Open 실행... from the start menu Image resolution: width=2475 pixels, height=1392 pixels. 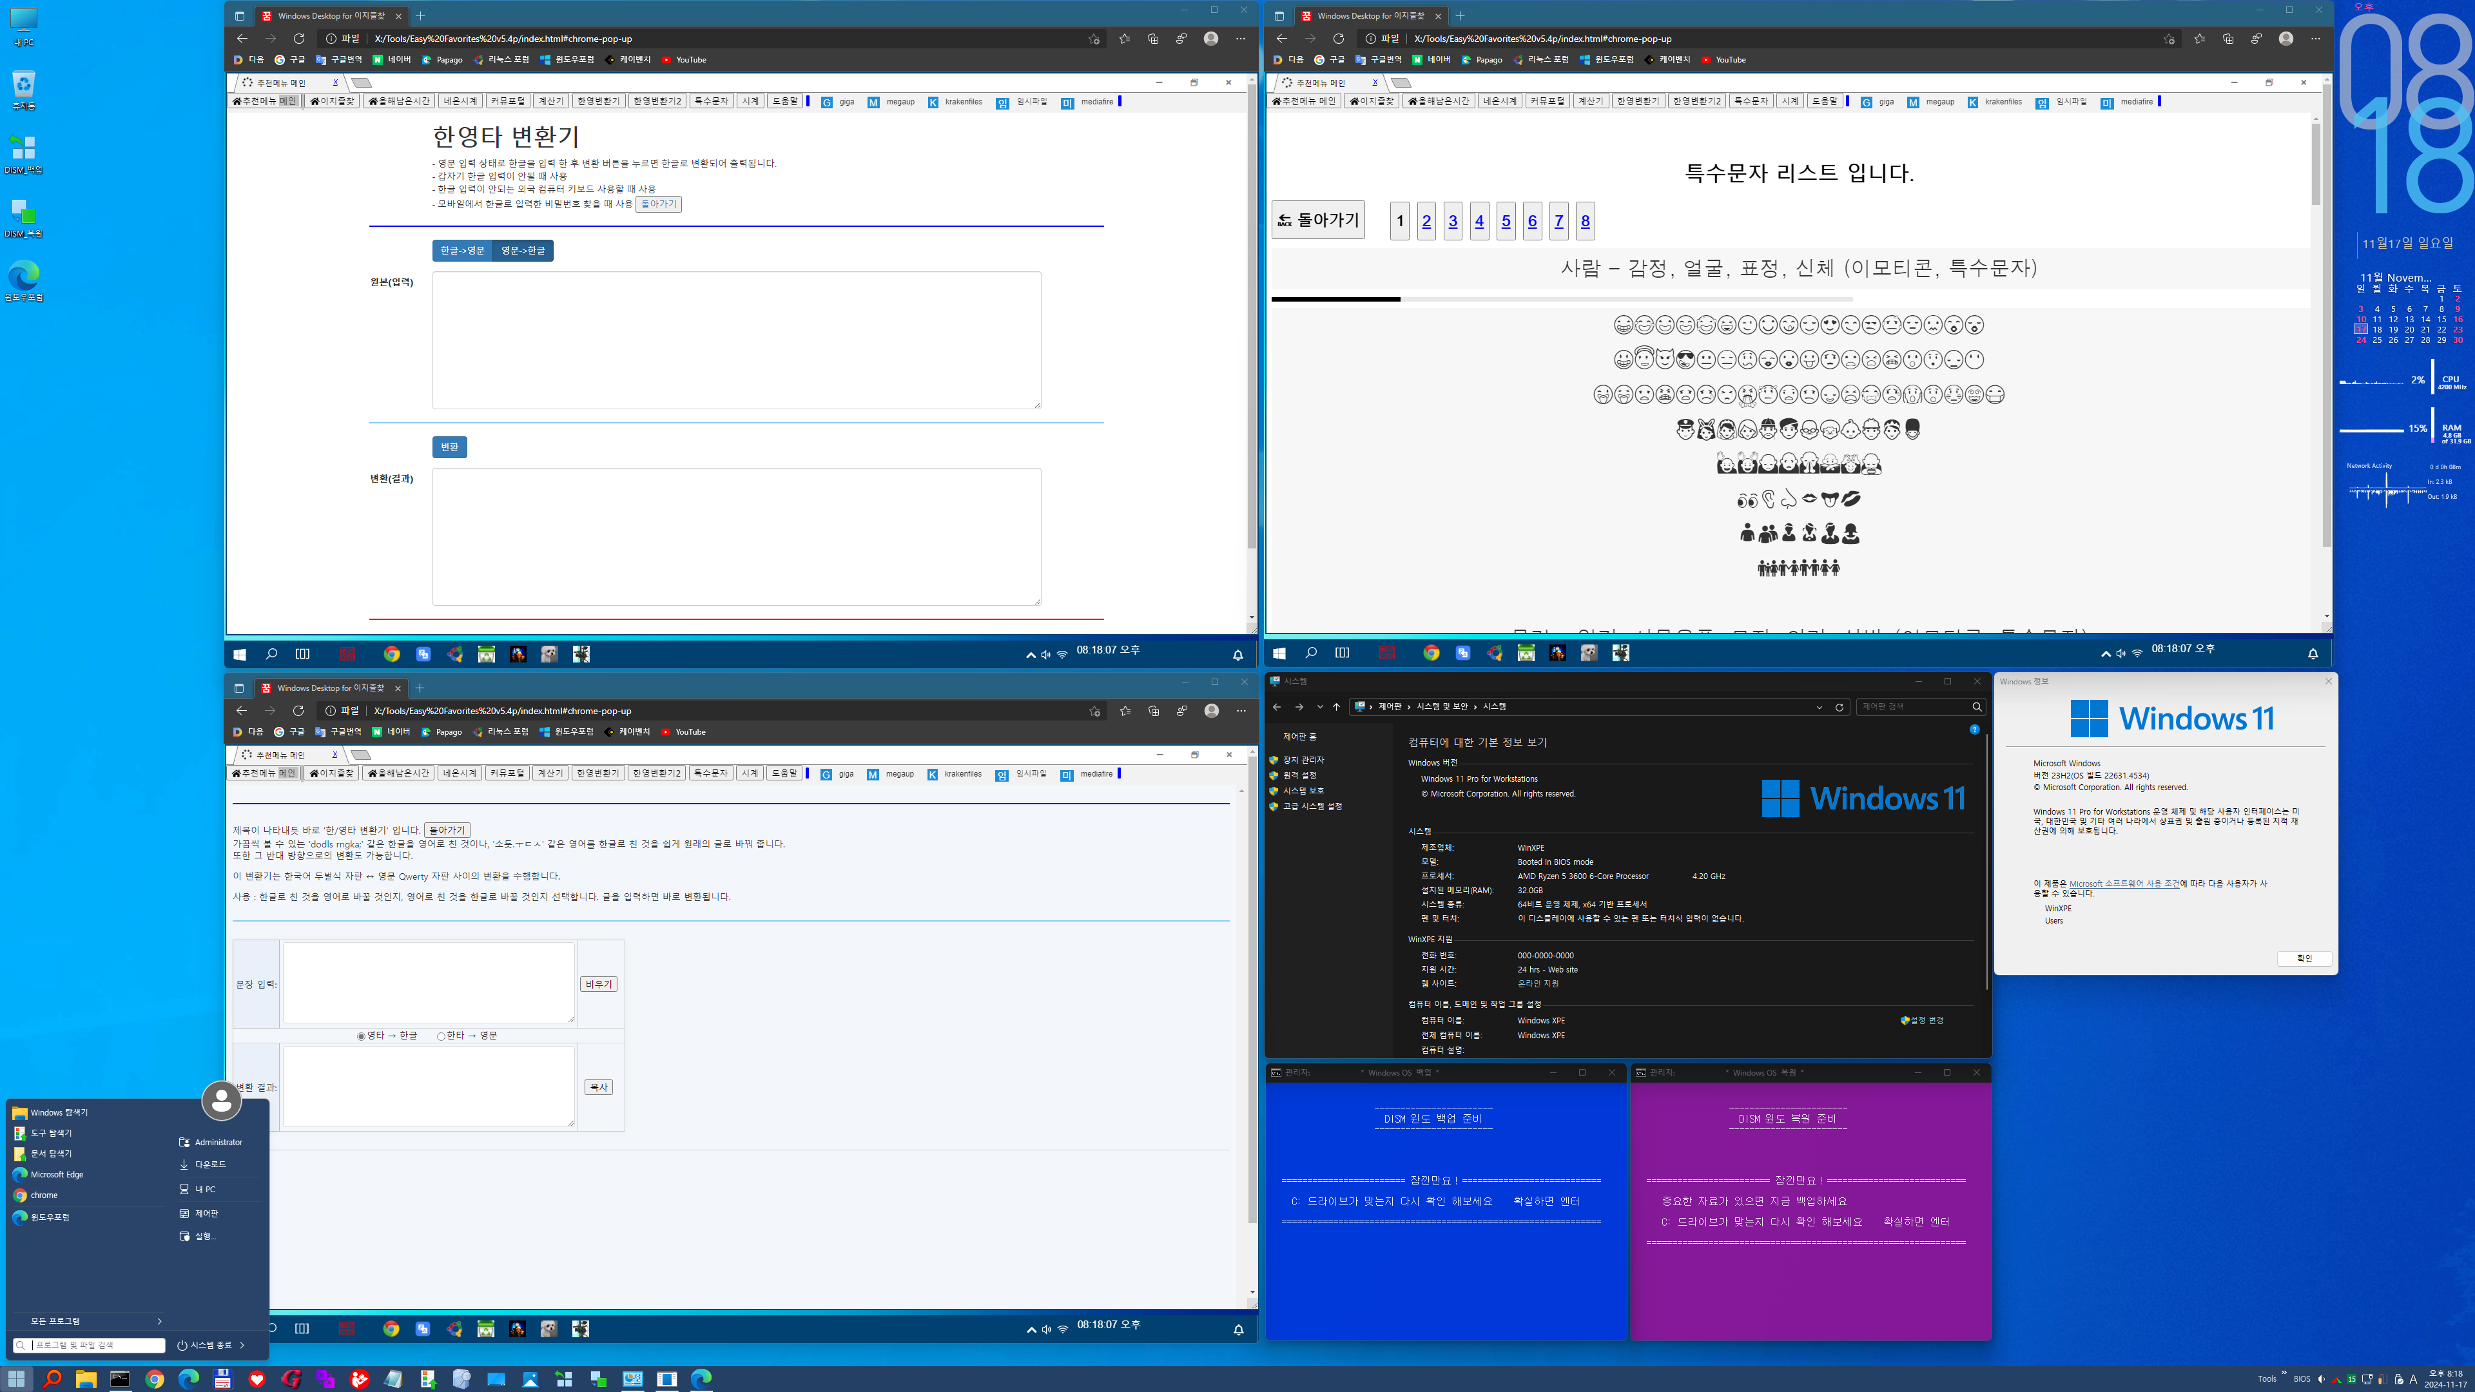(198, 1237)
